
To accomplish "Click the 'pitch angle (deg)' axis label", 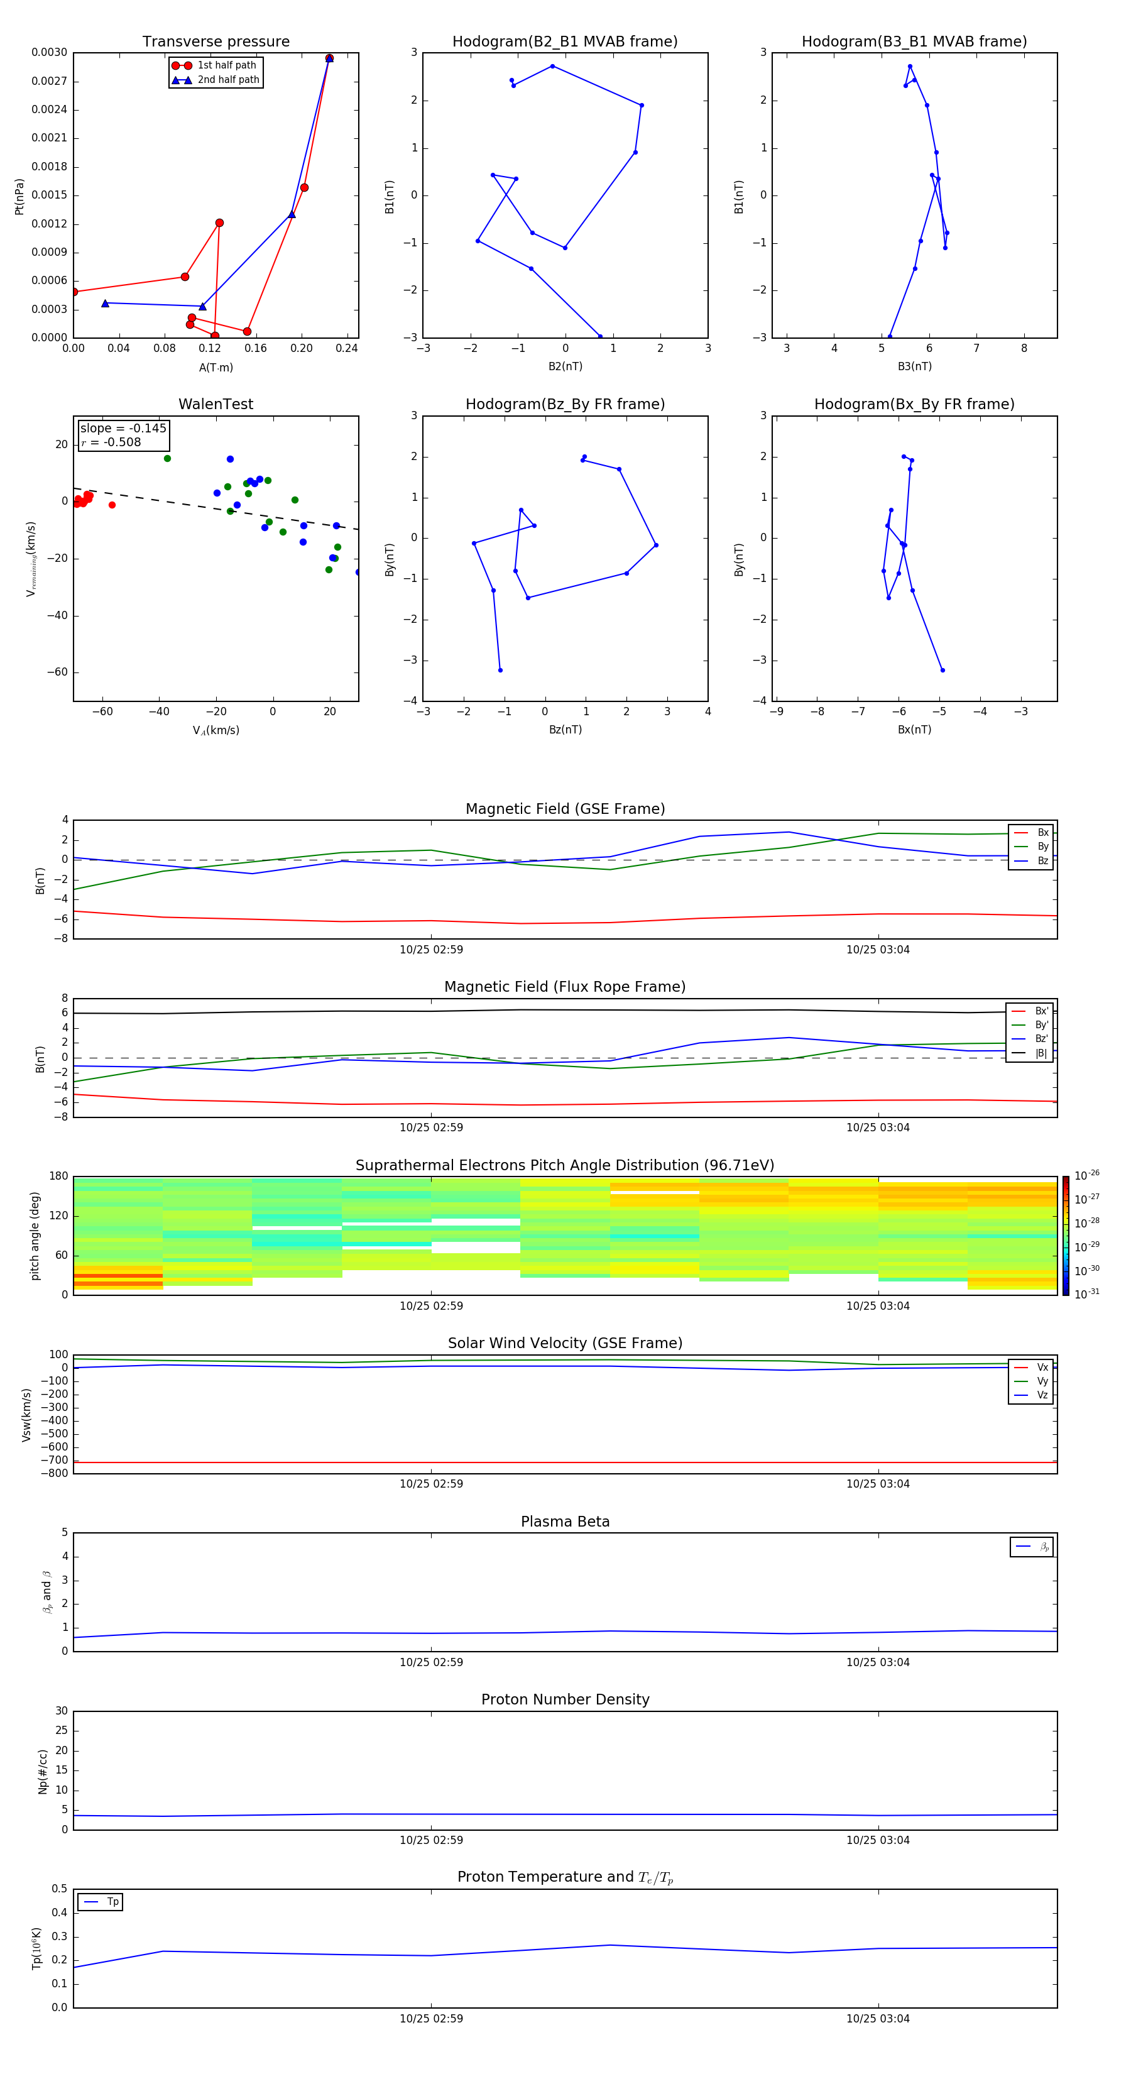I will pyautogui.click(x=35, y=1236).
